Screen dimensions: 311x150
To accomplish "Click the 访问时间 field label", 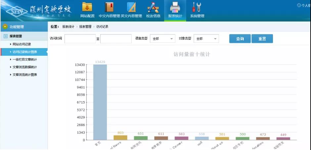I will pos(56,38).
